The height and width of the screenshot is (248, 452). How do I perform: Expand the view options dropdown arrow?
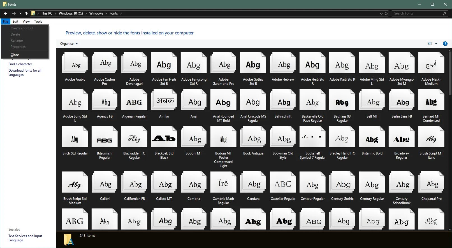click(436, 44)
